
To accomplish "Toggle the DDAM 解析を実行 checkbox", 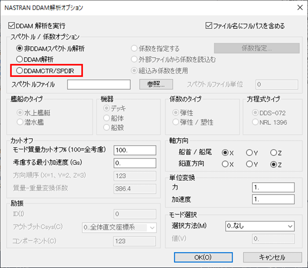I will (x=12, y=26).
